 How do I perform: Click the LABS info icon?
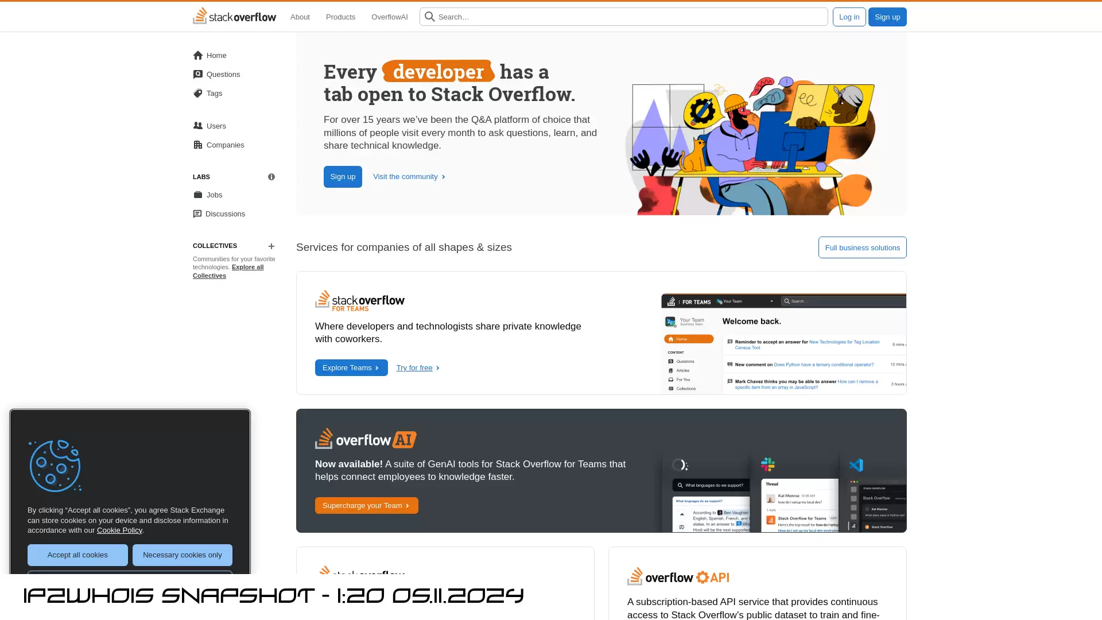pyautogui.click(x=271, y=176)
